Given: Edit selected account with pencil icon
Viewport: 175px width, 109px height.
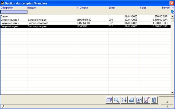Looking at the screenshot, I should (x=147, y=100).
